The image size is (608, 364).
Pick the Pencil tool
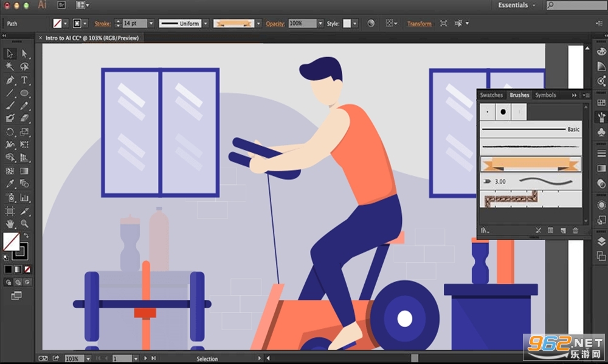(24, 106)
